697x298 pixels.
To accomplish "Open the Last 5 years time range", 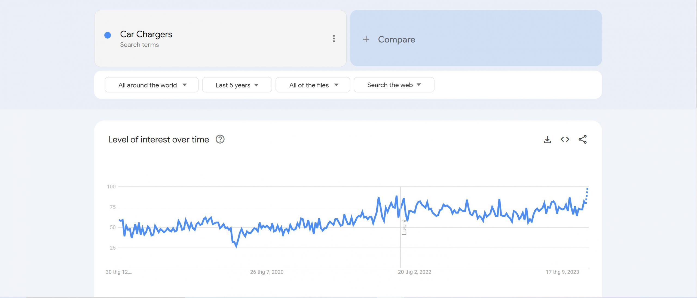I will [x=237, y=85].
